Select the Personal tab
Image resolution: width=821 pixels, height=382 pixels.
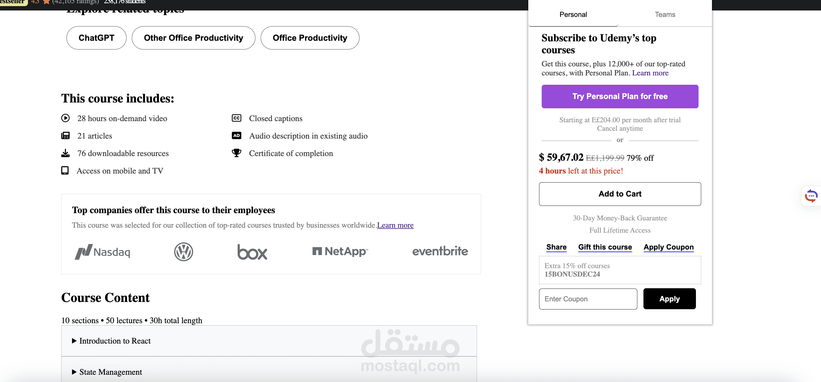pyautogui.click(x=573, y=15)
